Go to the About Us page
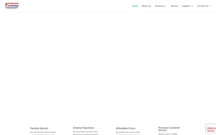 tap(146, 6)
